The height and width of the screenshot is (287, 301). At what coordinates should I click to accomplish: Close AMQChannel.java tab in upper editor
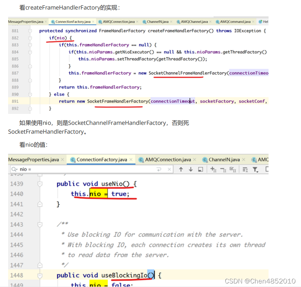point(210,22)
